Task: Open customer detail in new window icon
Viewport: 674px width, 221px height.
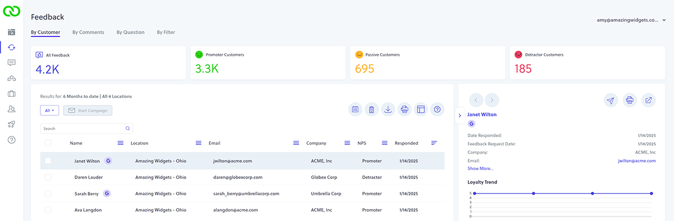Action: [648, 100]
